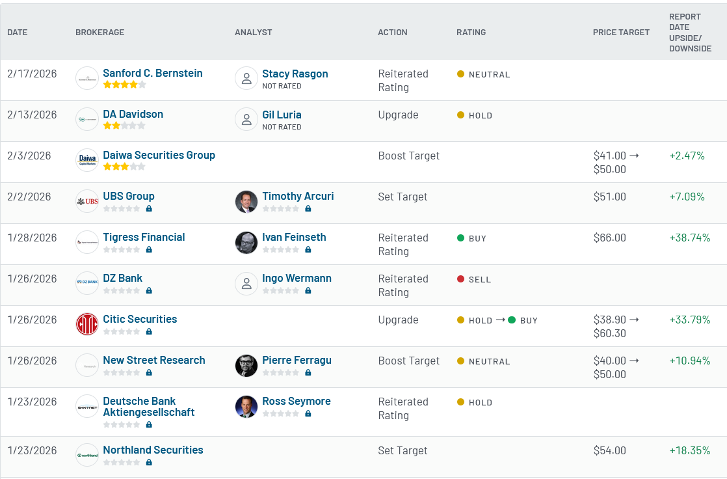
Task: Click the PRICE TARGET column header
Action: [x=621, y=33]
